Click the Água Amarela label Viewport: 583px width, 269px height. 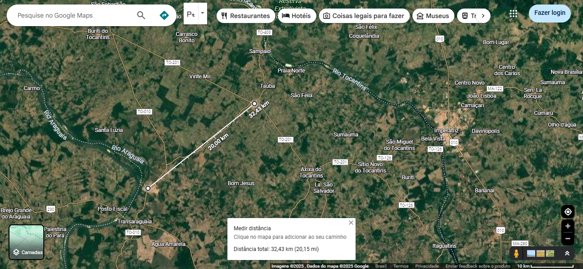(x=168, y=244)
